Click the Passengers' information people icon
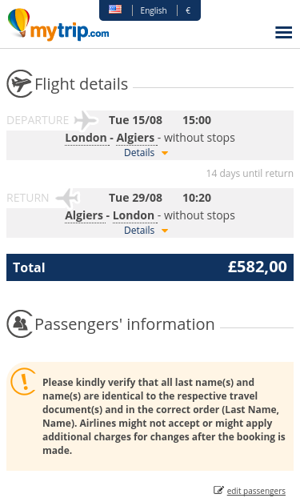 (x=20, y=324)
